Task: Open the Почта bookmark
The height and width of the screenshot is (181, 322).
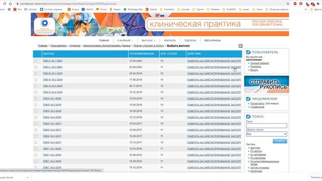Action: point(102,9)
